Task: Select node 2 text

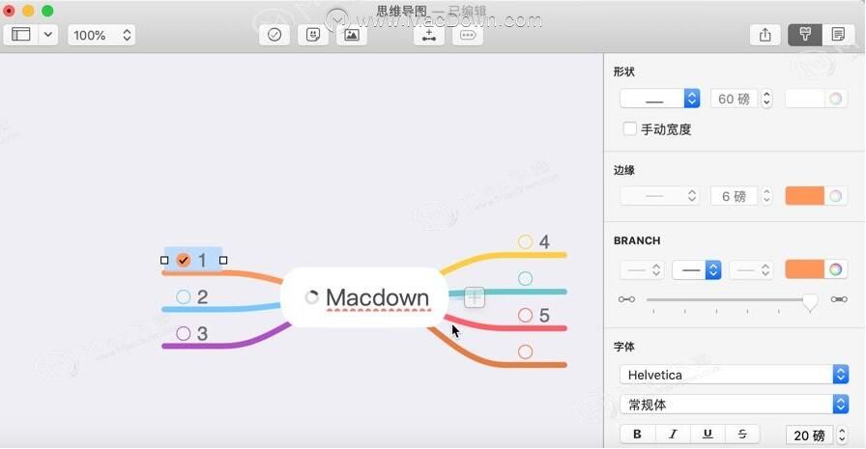Action: coord(202,296)
